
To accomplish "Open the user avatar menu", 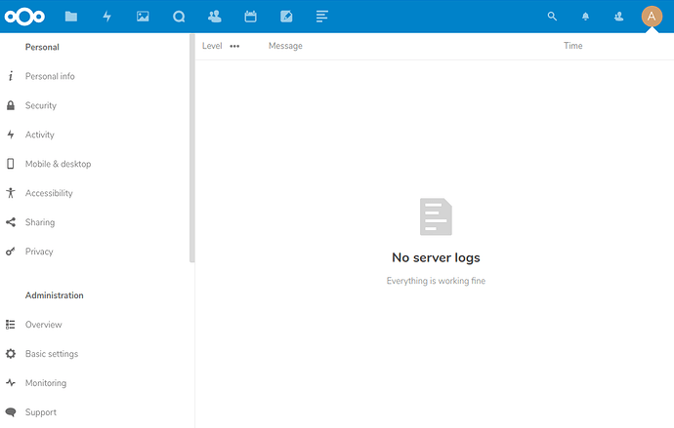I will [x=652, y=17].
